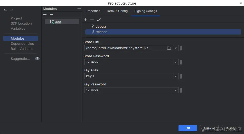Open the Default Config tab
This screenshot has height=134, width=244.
click(117, 11)
